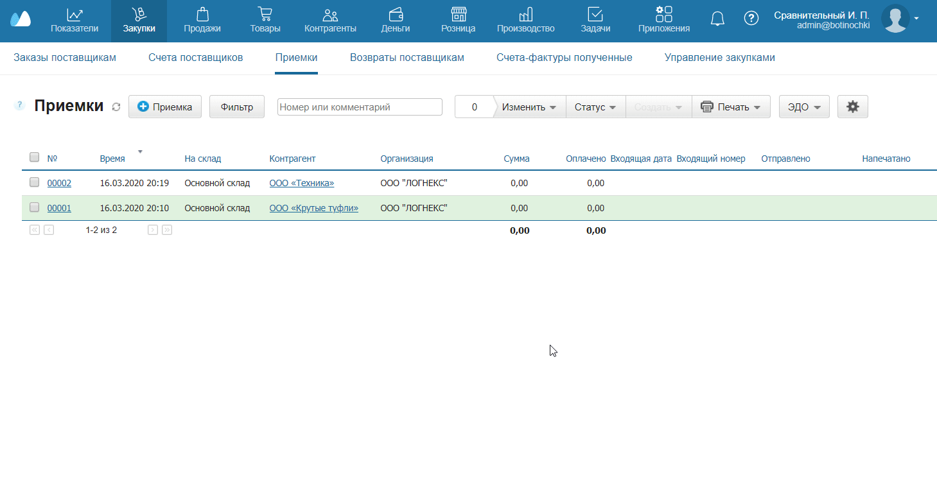Image resolution: width=937 pixels, height=493 pixels.
Task: Open the Печать dropdown menu
Action: coord(731,107)
